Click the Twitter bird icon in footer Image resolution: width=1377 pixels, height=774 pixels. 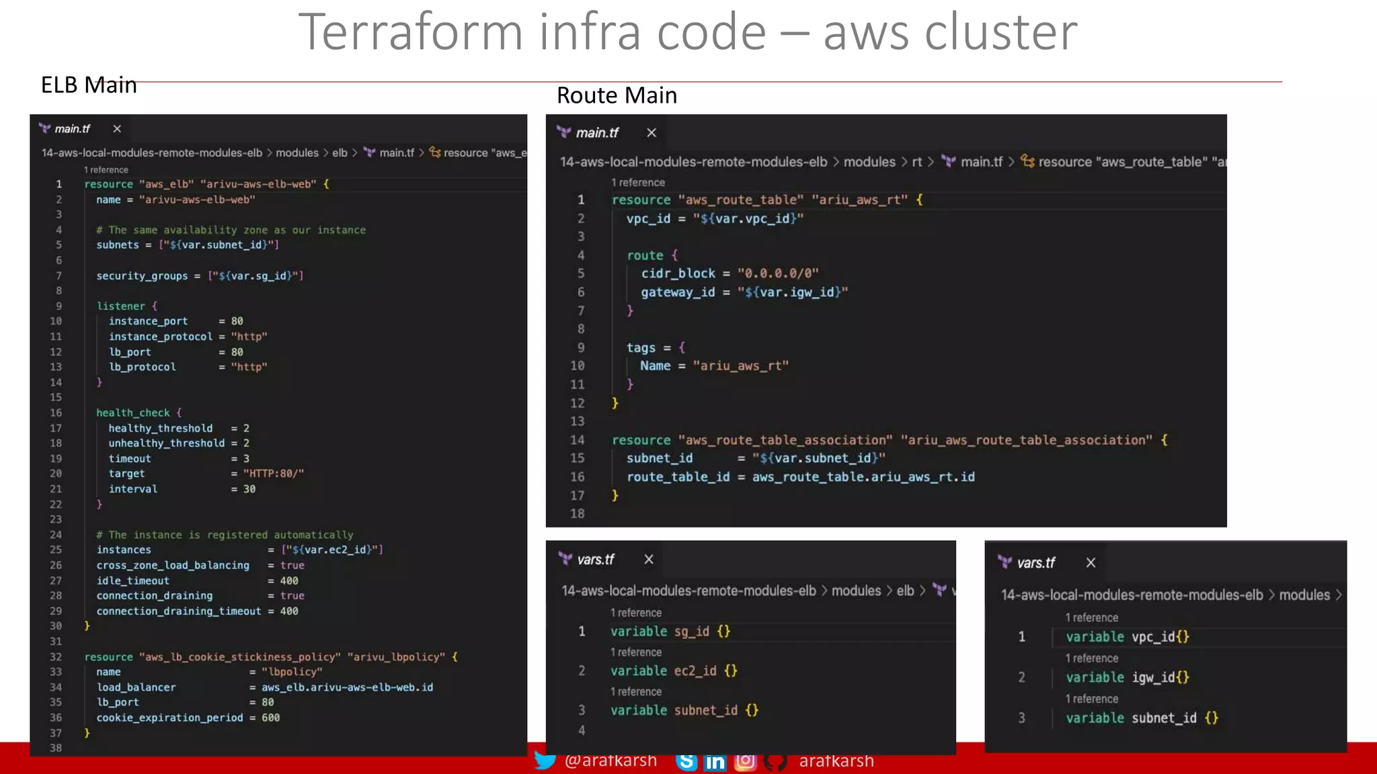pyautogui.click(x=545, y=760)
